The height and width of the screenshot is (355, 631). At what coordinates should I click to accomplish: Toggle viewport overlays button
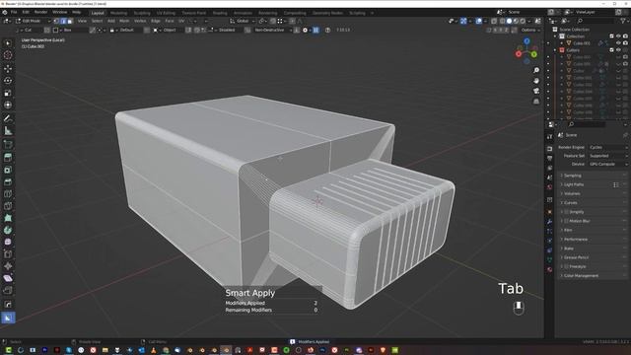pos(478,21)
